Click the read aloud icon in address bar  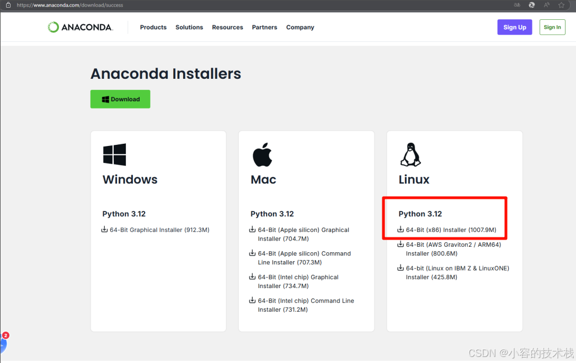pyautogui.click(x=547, y=5)
